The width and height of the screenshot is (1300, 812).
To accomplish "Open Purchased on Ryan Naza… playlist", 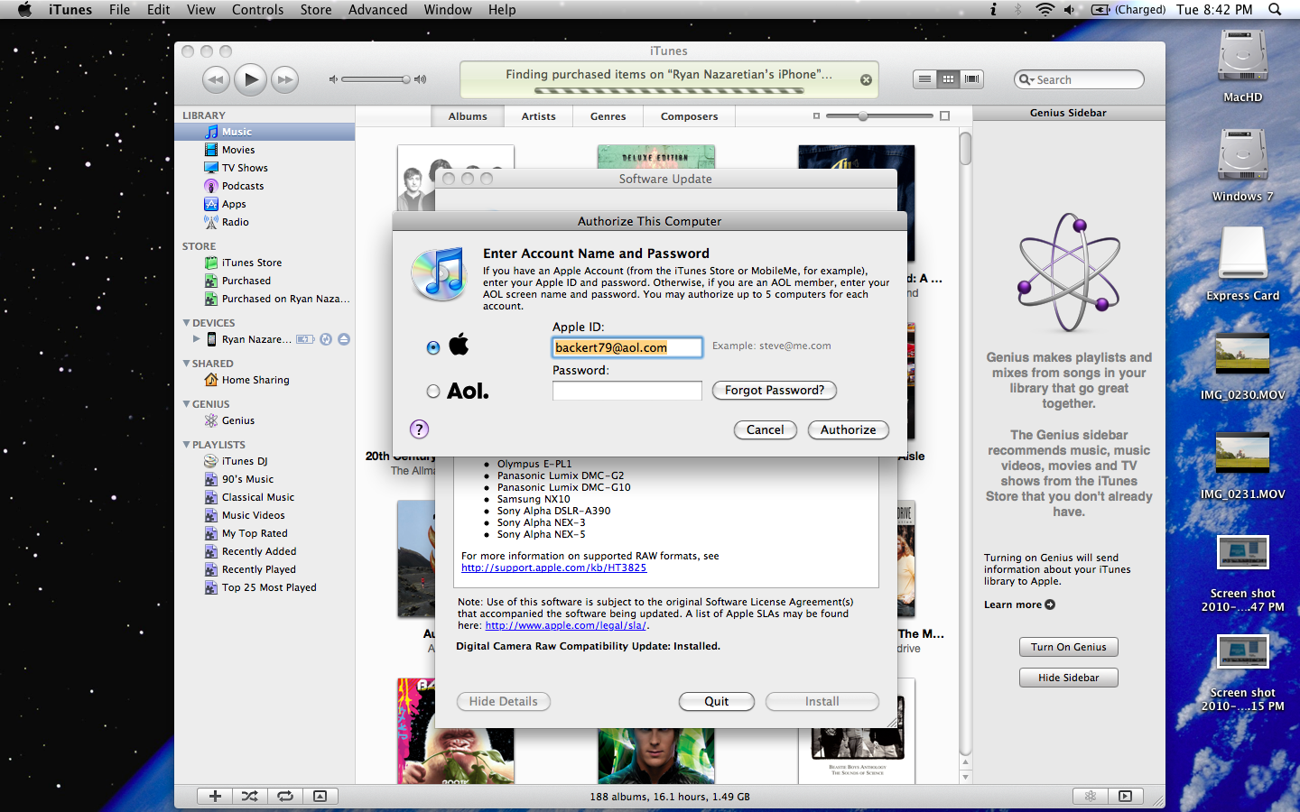I will (285, 299).
